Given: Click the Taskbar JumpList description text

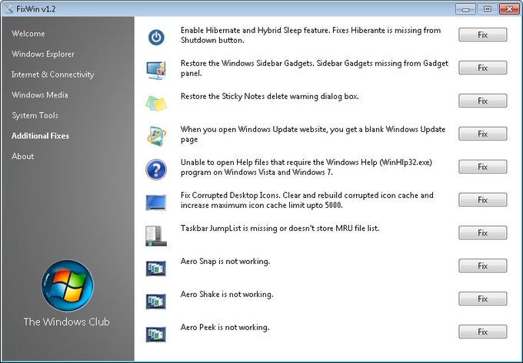Looking at the screenshot, I should point(280,228).
